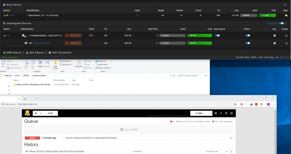Open Properties in the Explorer ribbon
The image size is (291, 154).
point(79,64)
